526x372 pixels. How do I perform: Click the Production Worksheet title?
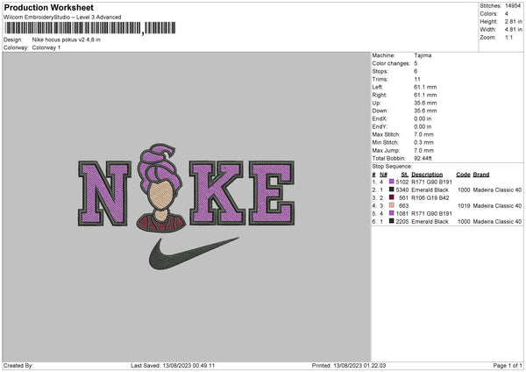coord(48,7)
